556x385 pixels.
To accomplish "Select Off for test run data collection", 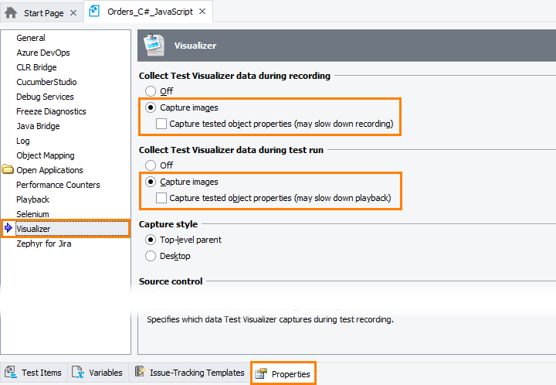I will click(151, 165).
